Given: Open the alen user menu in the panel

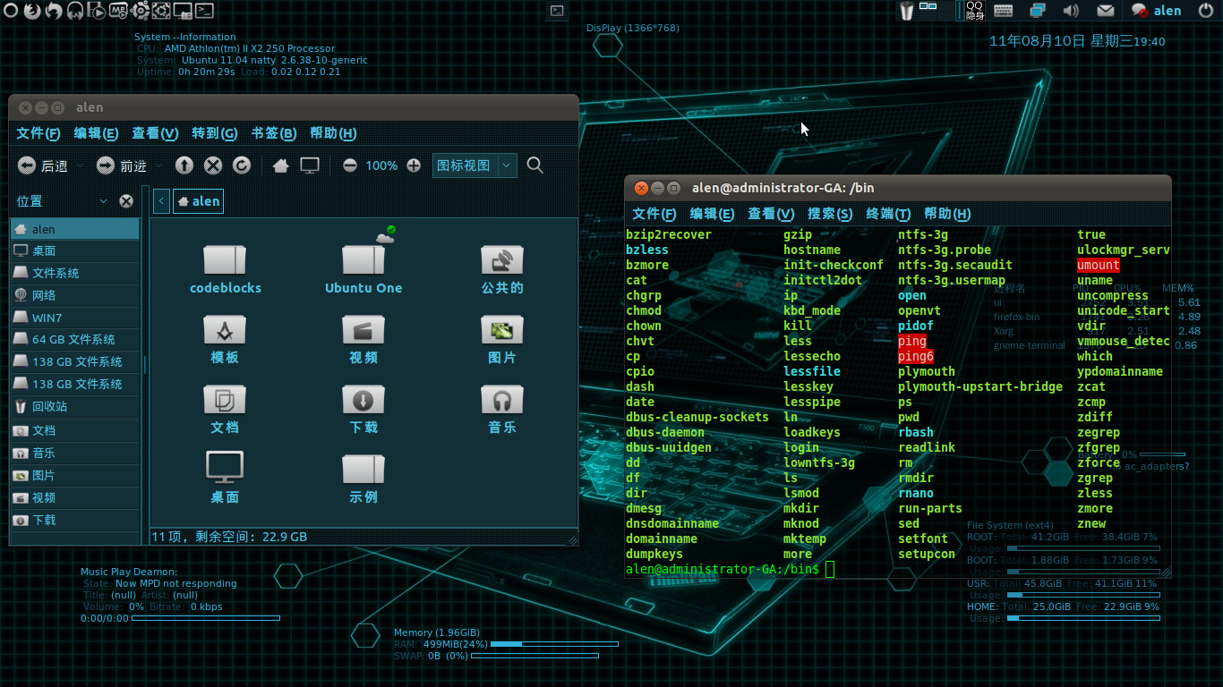Looking at the screenshot, I should point(1156,11).
